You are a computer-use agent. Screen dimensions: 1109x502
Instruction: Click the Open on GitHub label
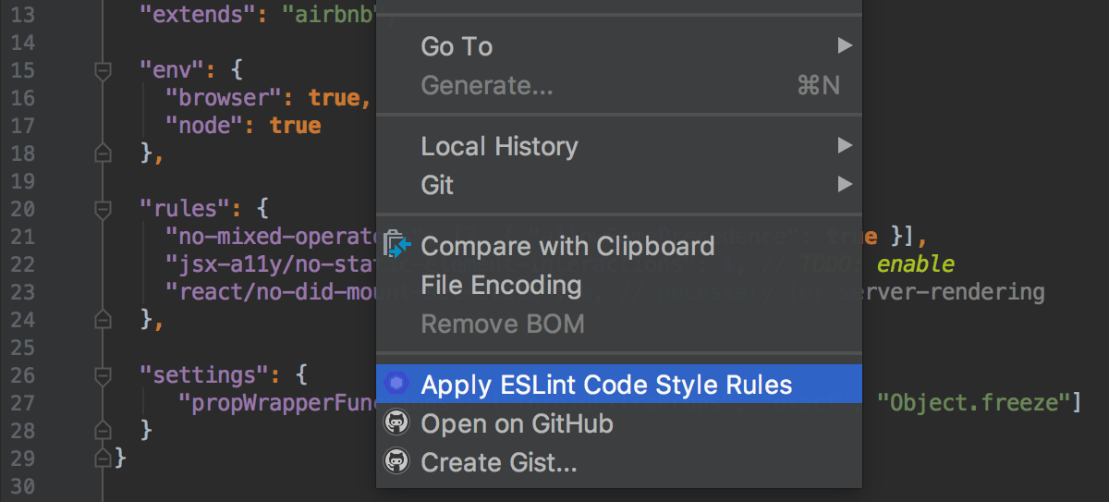tap(517, 423)
